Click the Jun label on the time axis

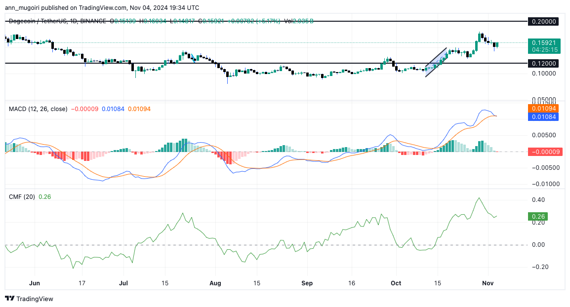click(35, 283)
